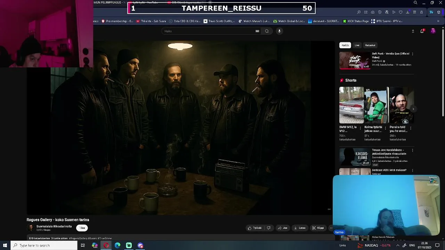Click the browser search icon in title bar
The height and width of the screenshot is (250, 445).
point(415,3)
